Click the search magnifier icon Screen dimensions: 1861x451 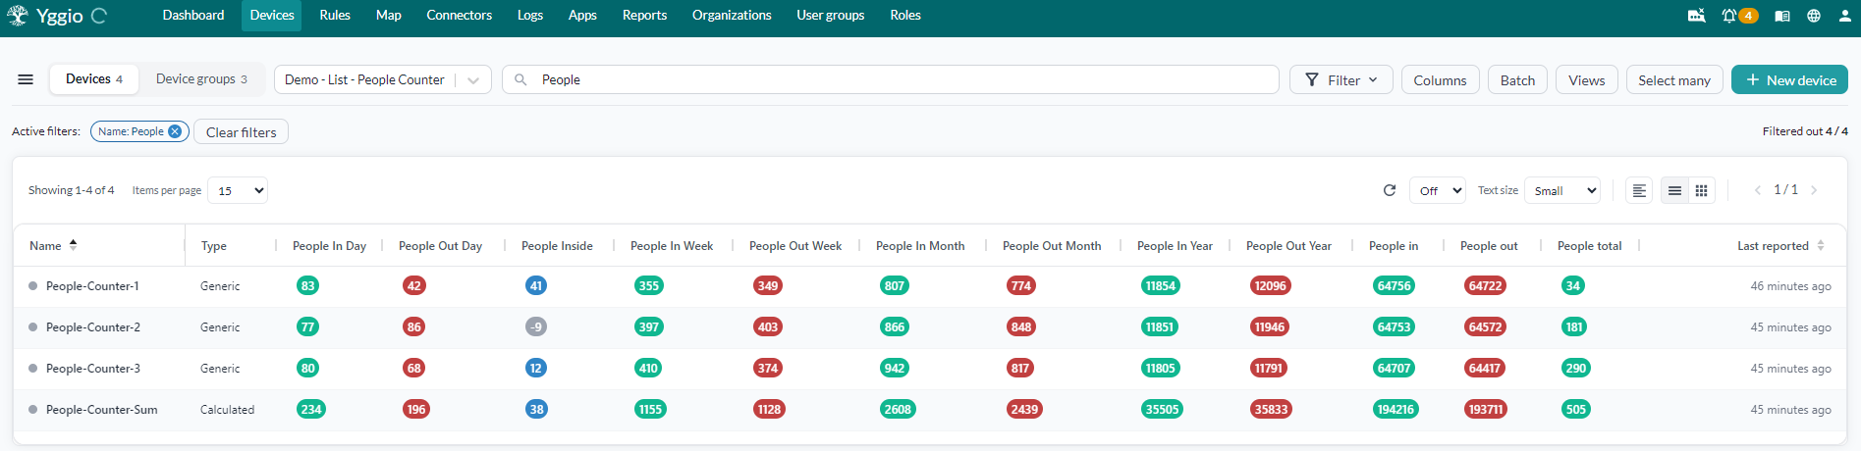(x=520, y=79)
